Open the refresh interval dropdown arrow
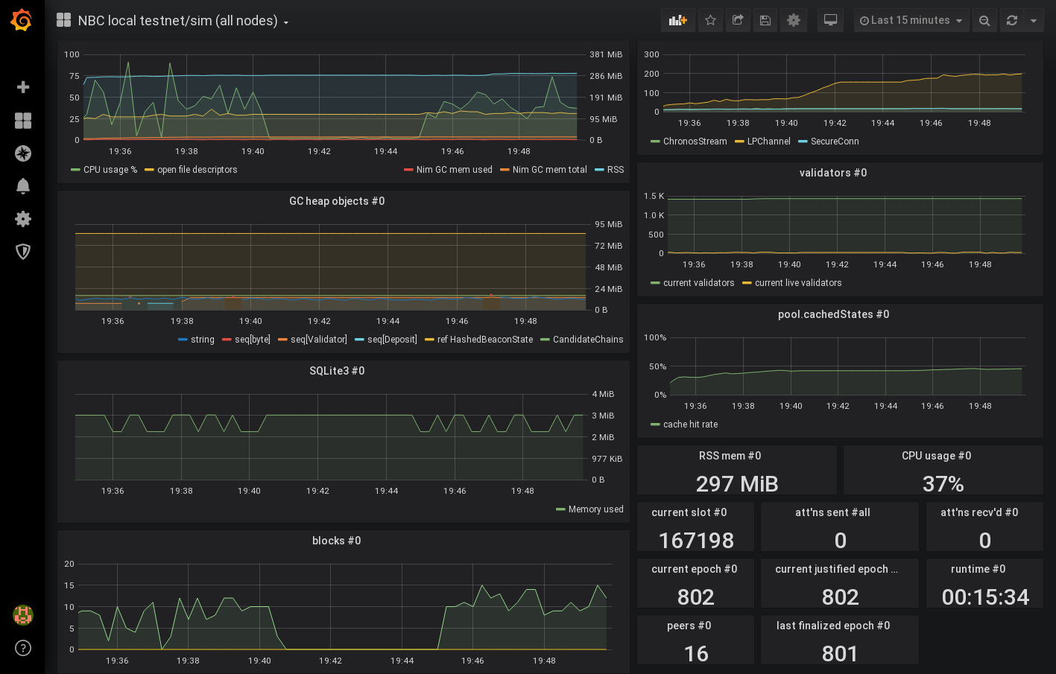1056x674 pixels. click(1034, 20)
